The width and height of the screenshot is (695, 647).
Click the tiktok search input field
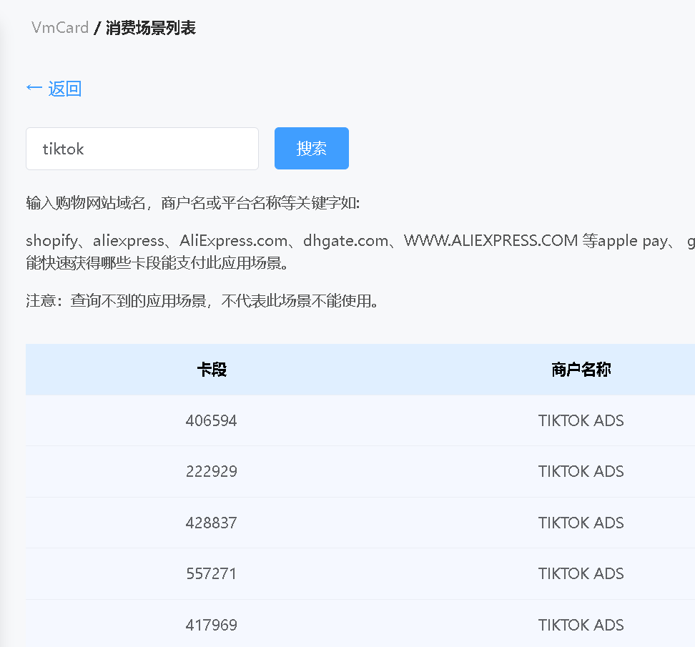(x=142, y=148)
